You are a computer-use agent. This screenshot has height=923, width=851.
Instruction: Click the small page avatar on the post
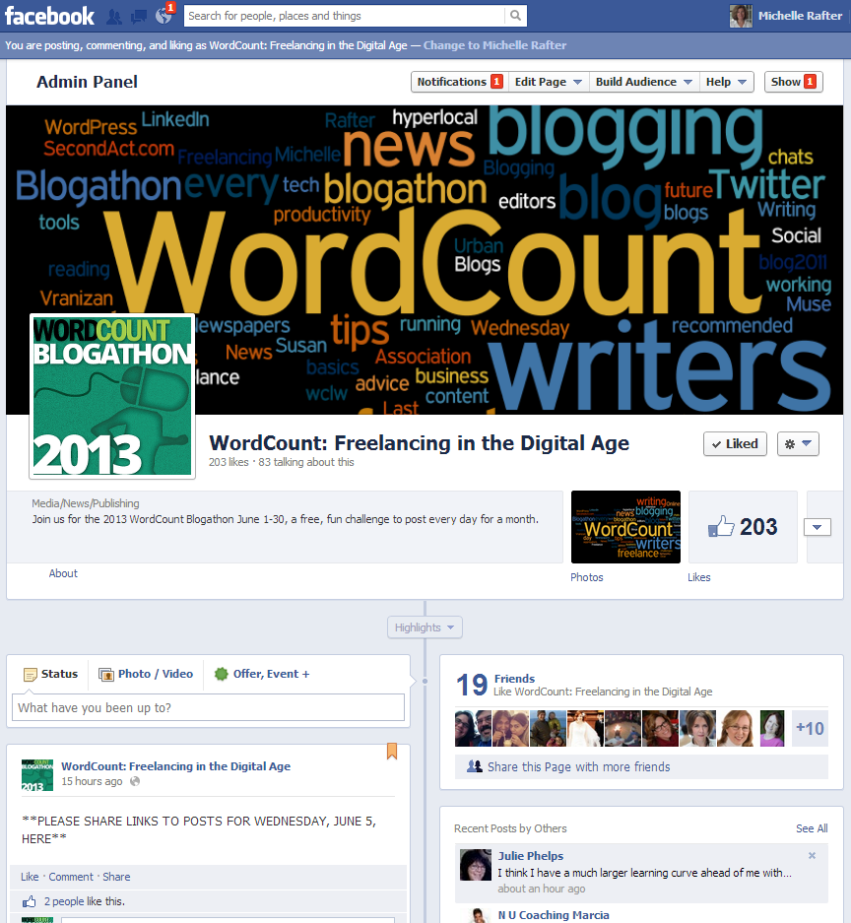click(37, 775)
